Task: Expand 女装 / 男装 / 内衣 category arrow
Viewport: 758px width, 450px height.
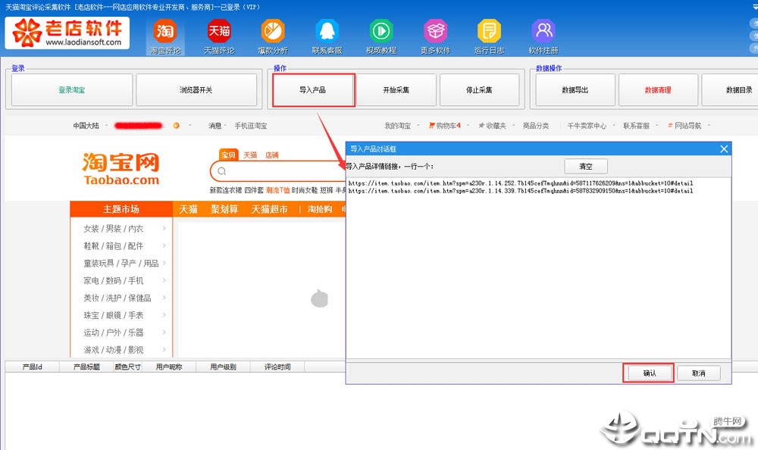Action: tap(164, 228)
